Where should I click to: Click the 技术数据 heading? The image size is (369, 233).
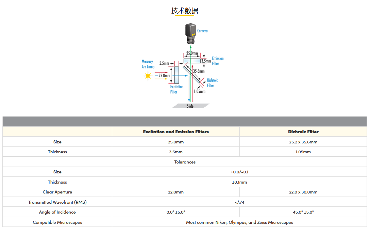tap(185, 11)
